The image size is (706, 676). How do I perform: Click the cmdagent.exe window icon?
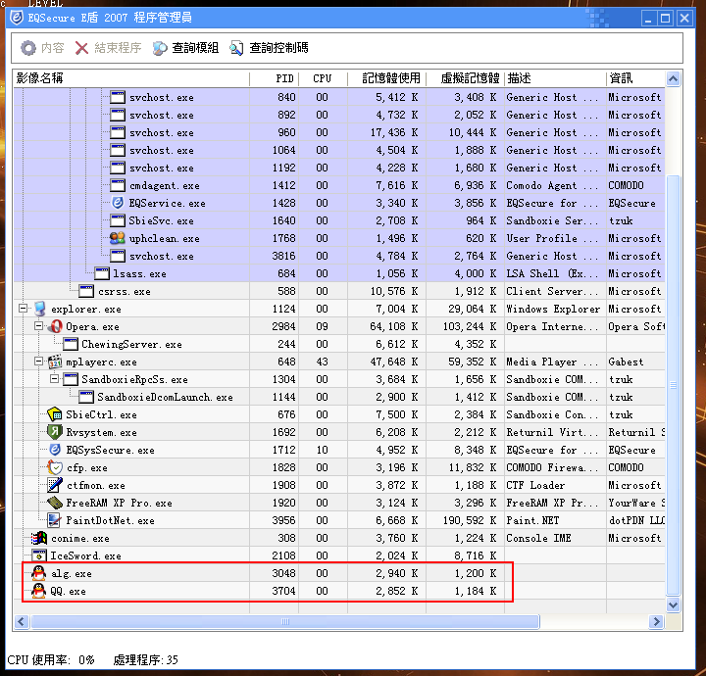click(118, 185)
